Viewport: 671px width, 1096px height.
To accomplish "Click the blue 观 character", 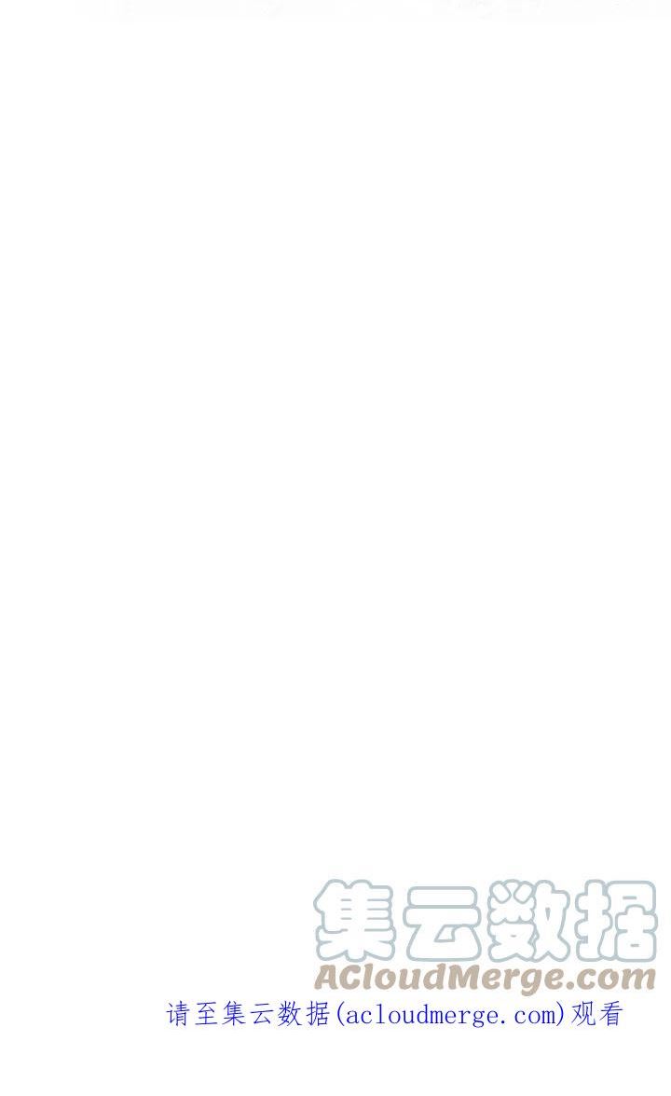I will coord(583,1014).
